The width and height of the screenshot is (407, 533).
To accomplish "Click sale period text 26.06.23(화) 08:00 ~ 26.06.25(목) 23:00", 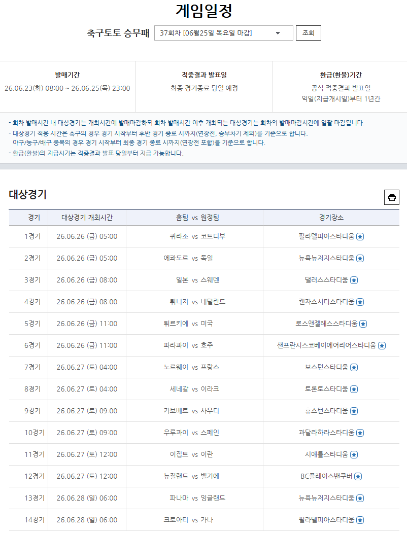I will [x=67, y=88].
